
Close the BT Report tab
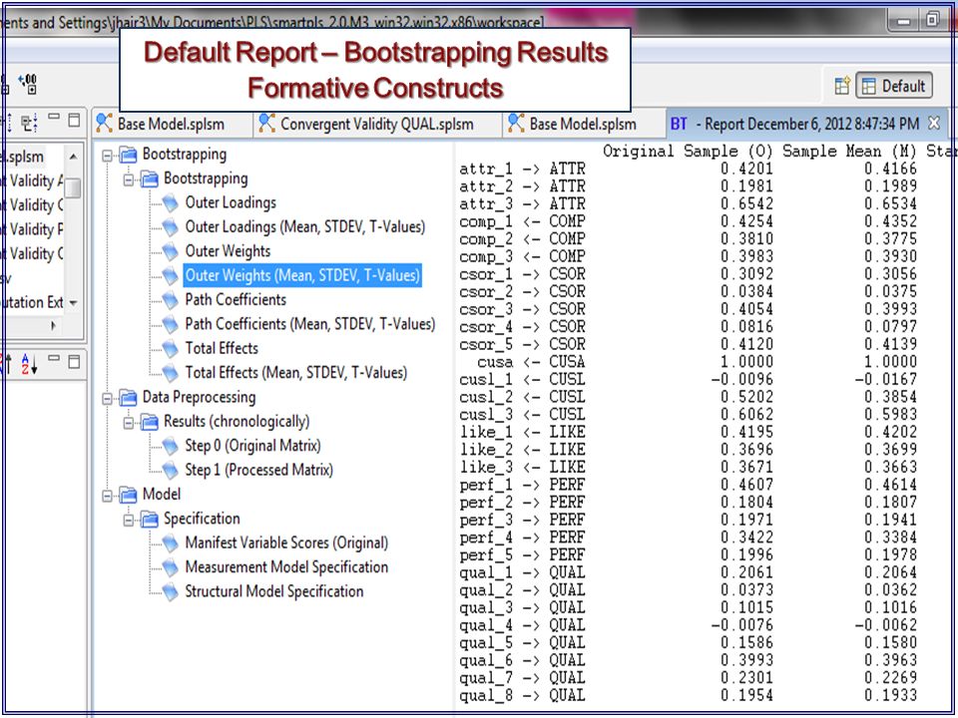click(x=934, y=124)
